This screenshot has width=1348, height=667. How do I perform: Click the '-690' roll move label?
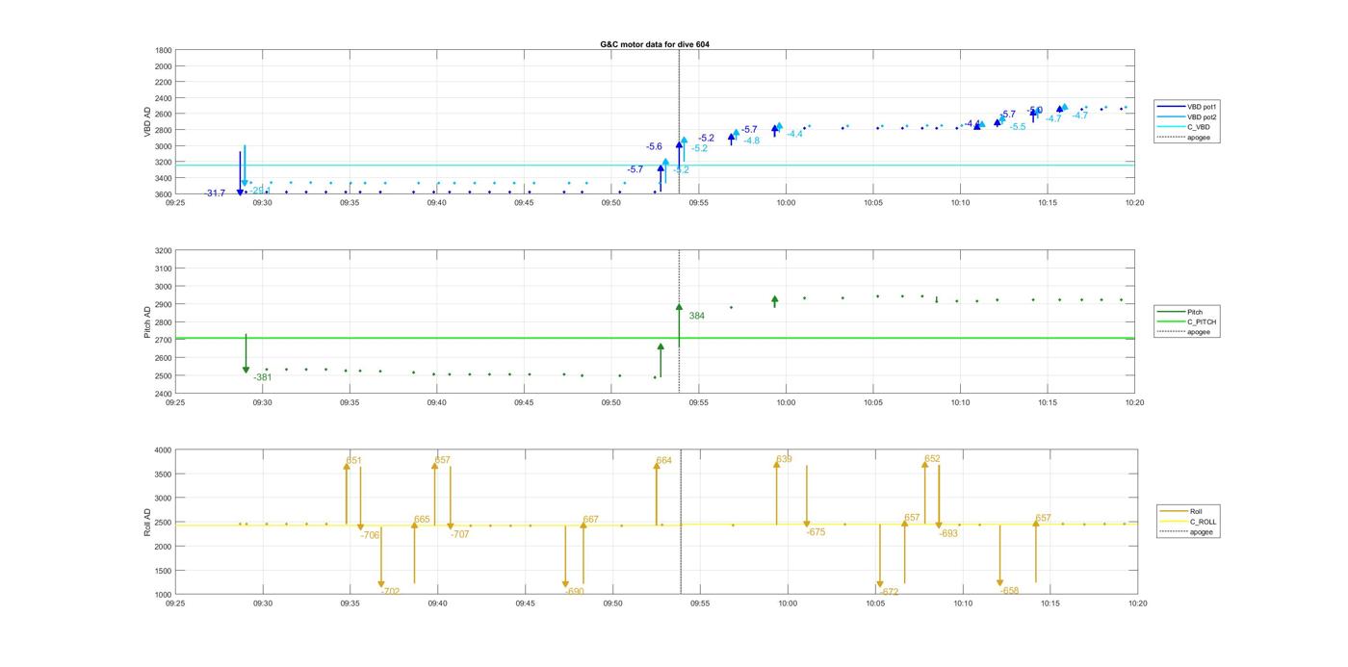[575, 591]
